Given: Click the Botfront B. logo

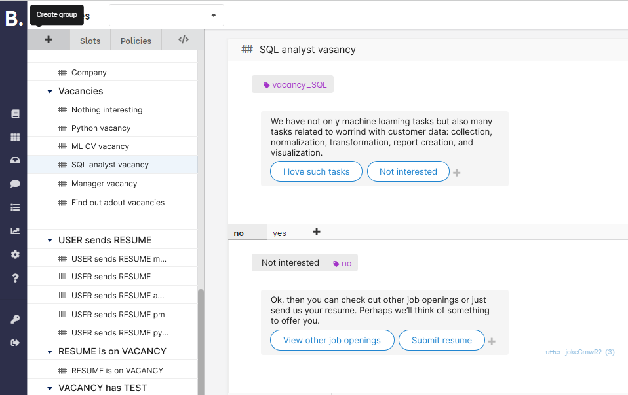Looking at the screenshot, I should [x=14, y=18].
